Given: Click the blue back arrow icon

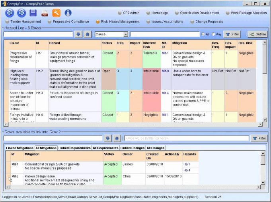Looking at the screenshot, I should 10,13.
